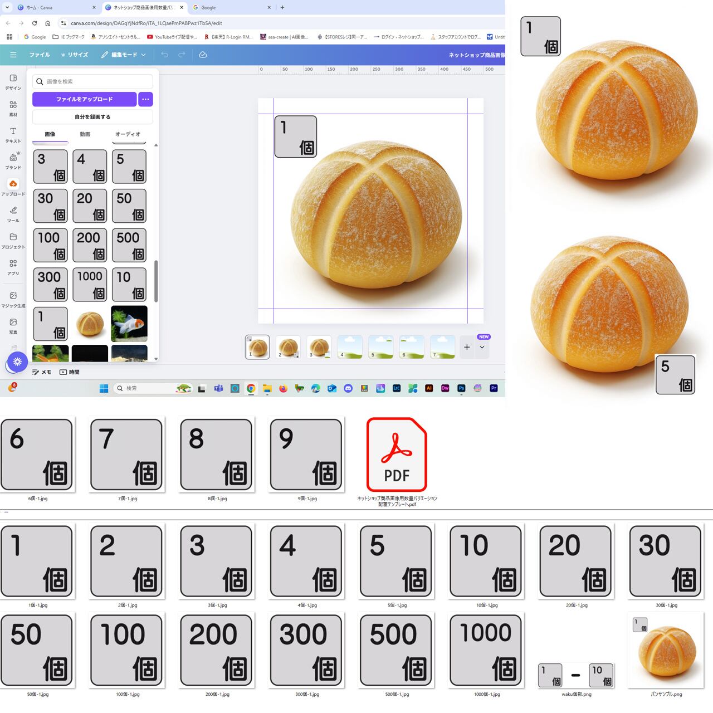Open the 写真 (Photos) side panel
713x713 pixels.
13,326
